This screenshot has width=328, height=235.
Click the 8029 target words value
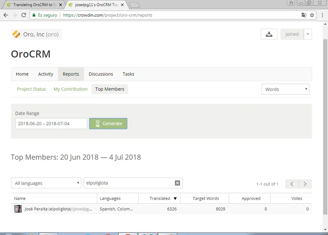click(220, 209)
